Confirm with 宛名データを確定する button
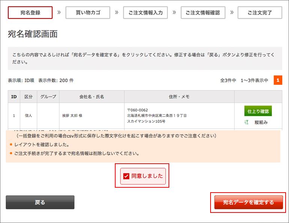The image size is (289, 223). tap(248, 202)
